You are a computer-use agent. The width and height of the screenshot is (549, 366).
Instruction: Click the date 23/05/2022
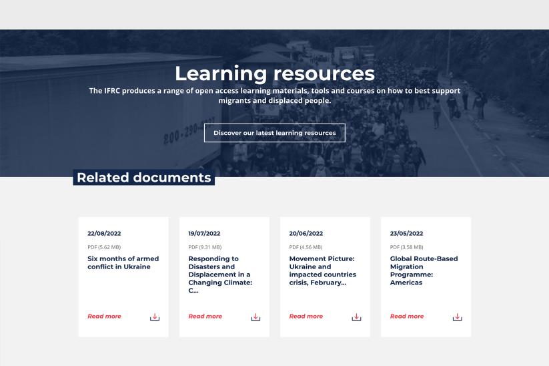pyautogui.click(x=406, y=234)
